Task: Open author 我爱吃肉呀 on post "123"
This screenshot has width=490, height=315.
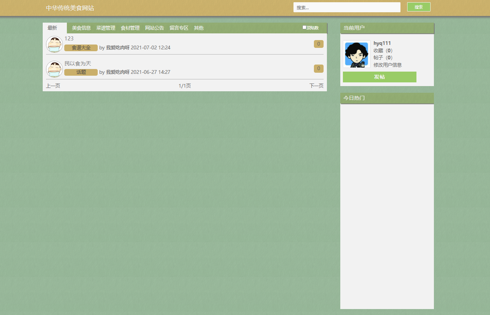Action: [x=118, y=48]
